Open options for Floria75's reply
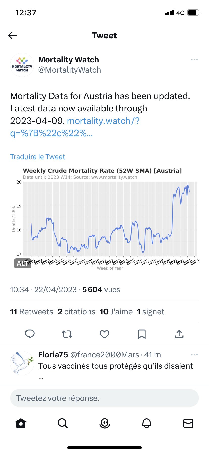Image resolution: width=209 pixels, height=453 pixels. point(194,355)
